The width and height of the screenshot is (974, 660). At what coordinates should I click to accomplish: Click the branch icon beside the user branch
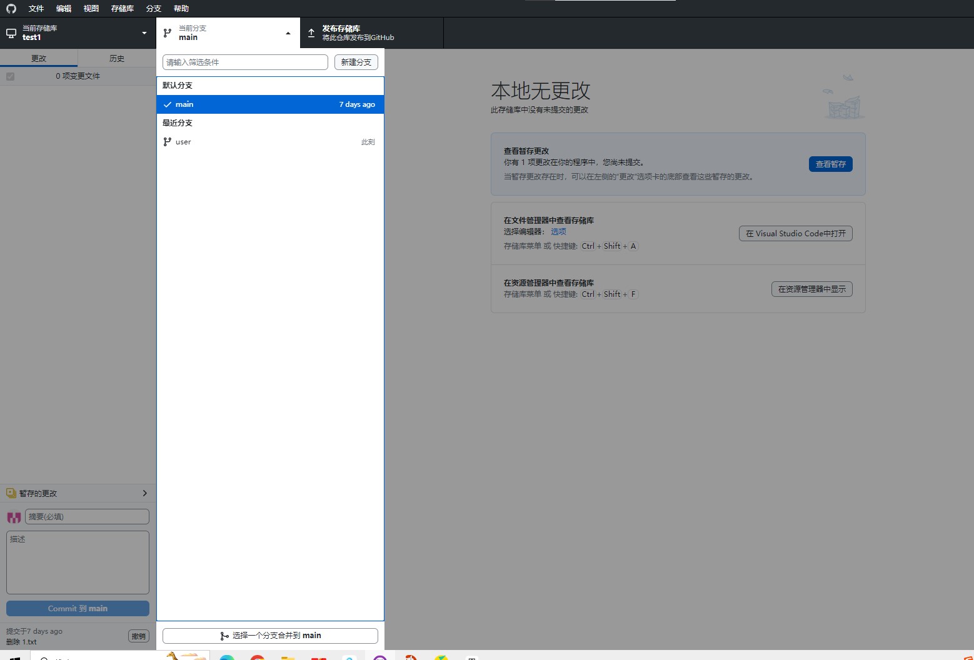coord(167,142)
